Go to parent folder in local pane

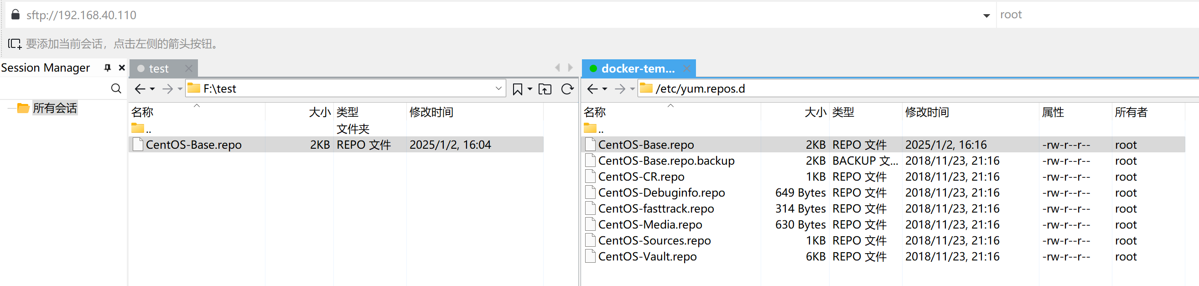545,89
